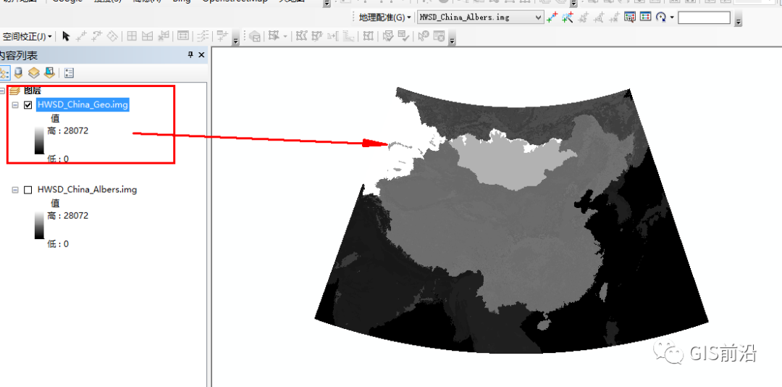Open the Topology edit tool dropdown arrow
Image resolution: width=782 pixels, height=387 pixels.
[x=285, y=36]
